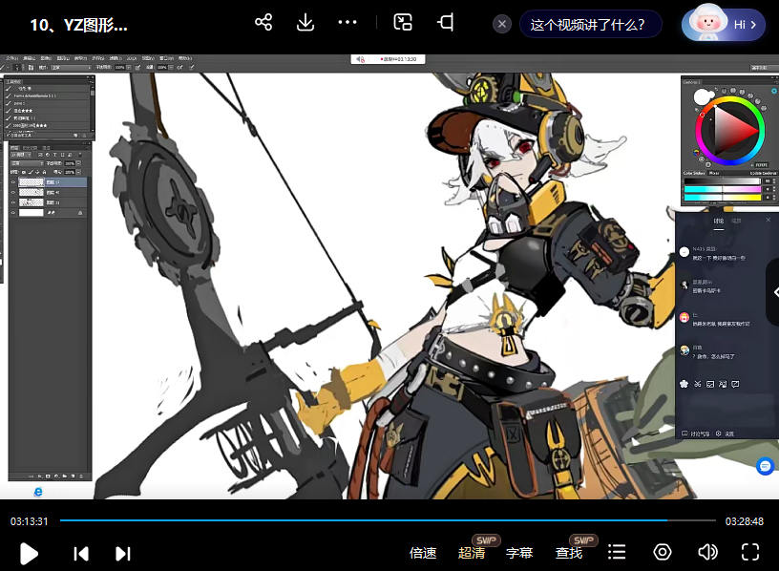Image resolution: width=779 pixels, height=571 pixels.
Task: Enter fullscreen mode
Action: tap(750, 552)
